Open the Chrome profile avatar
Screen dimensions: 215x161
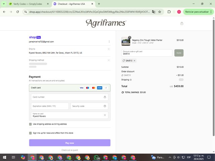[x=179, y=12]
